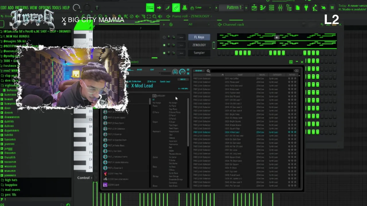Open the OPTIONS menu
This screenshot has height=206, width=367.
[x=45, y=8]
